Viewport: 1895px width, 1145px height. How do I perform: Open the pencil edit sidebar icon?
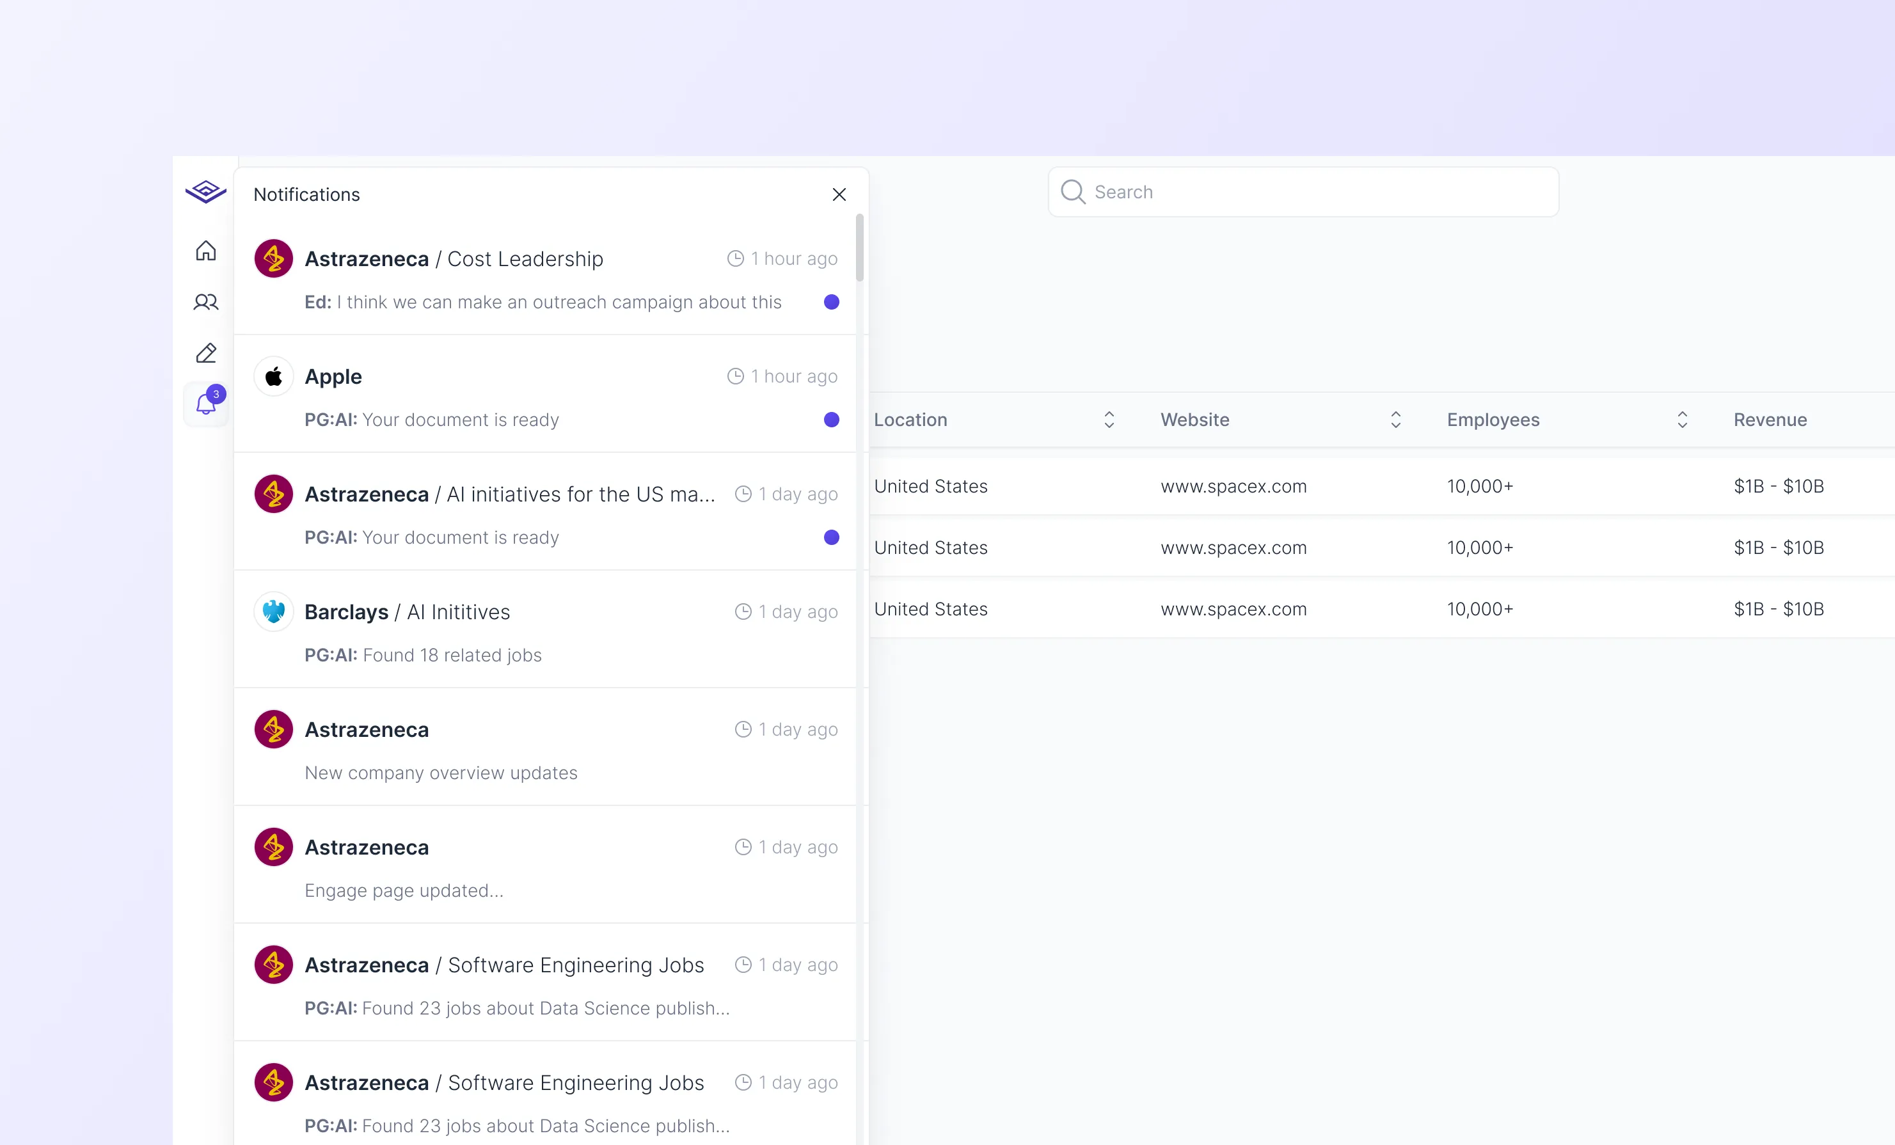205,353
